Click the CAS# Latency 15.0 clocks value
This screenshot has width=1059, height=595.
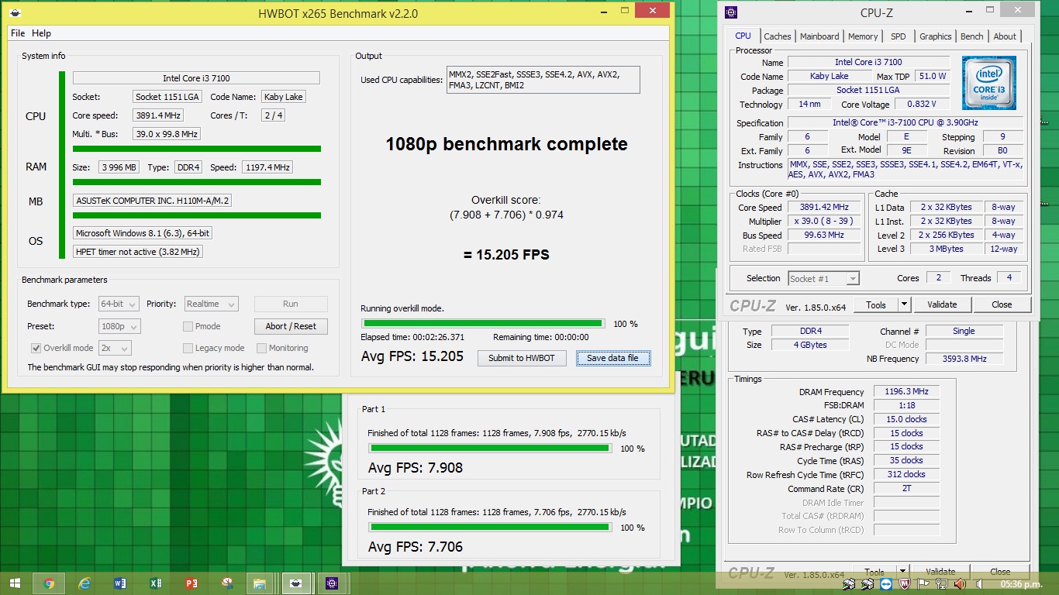[906, 419]
